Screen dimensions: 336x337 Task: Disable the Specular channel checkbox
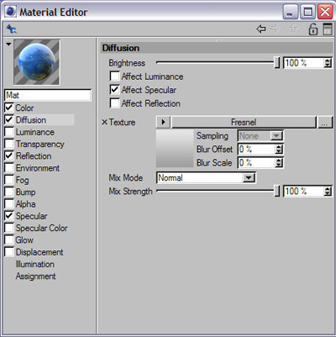coord(9,216)
